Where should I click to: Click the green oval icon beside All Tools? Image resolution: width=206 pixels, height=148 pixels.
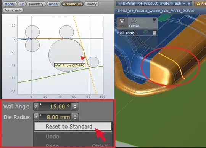point(146,32)
